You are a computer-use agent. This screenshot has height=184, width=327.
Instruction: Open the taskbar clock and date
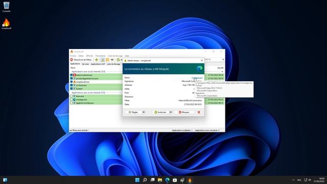point(319,180)
